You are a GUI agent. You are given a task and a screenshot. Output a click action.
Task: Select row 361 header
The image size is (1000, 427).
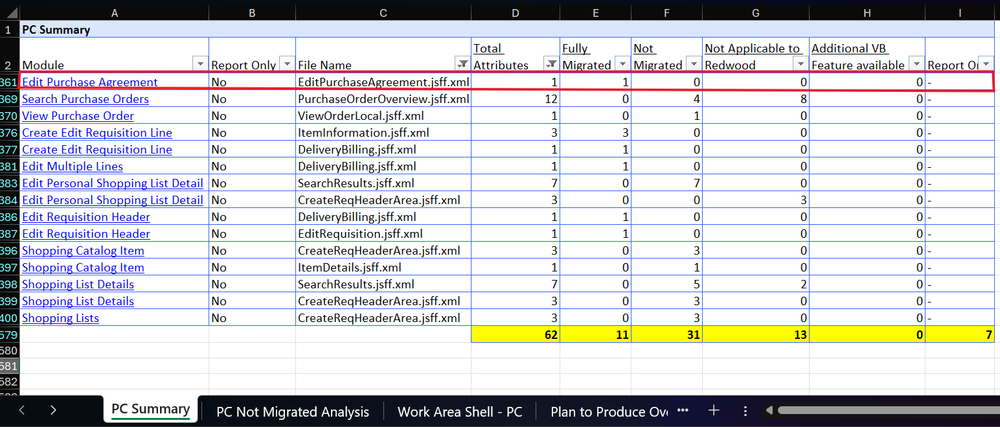(10, 82)
